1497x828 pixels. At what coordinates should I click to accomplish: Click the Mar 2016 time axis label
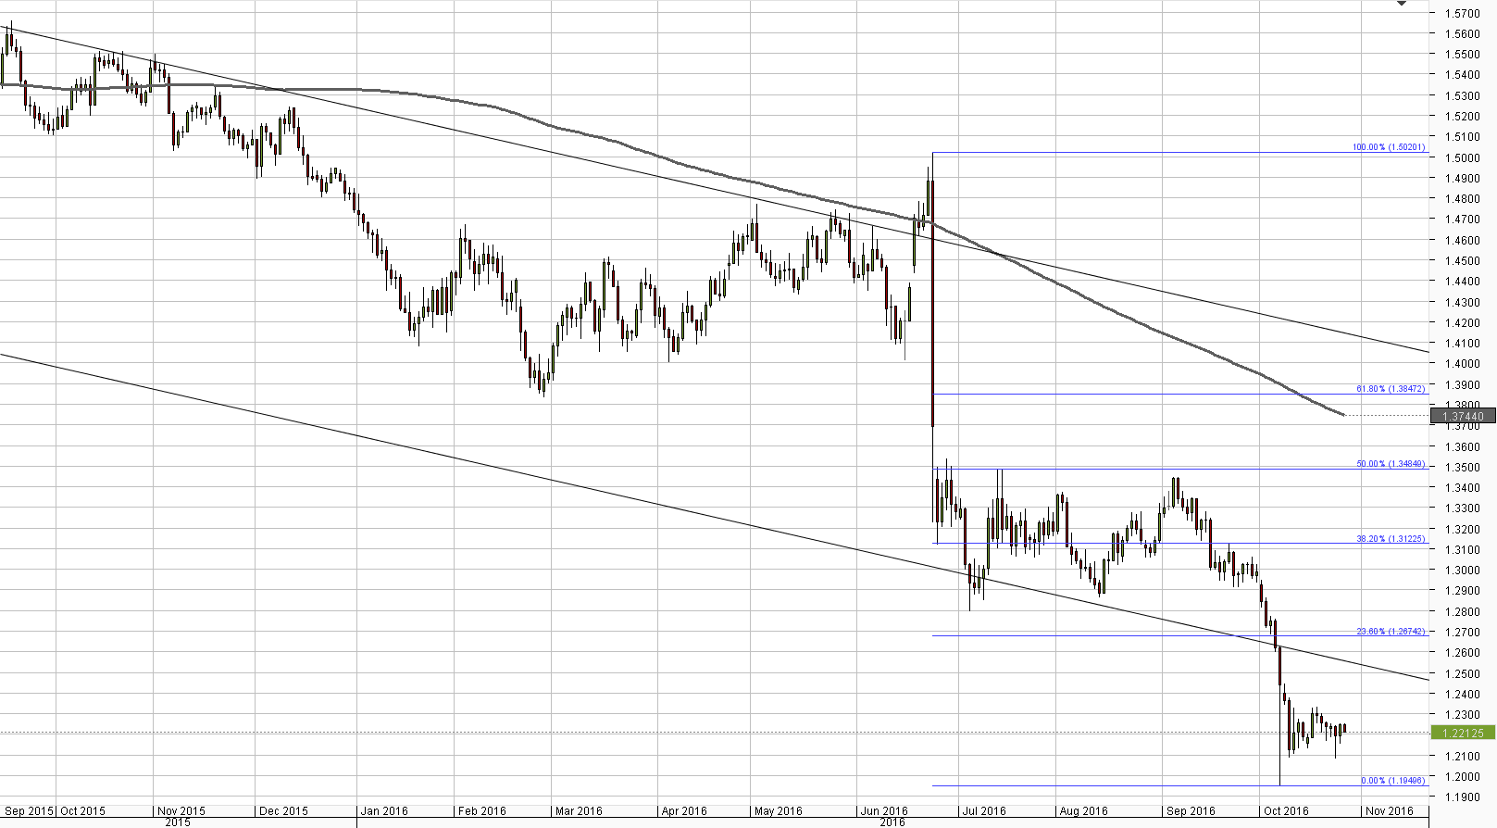pyautogui.click(x=579, y=811)
